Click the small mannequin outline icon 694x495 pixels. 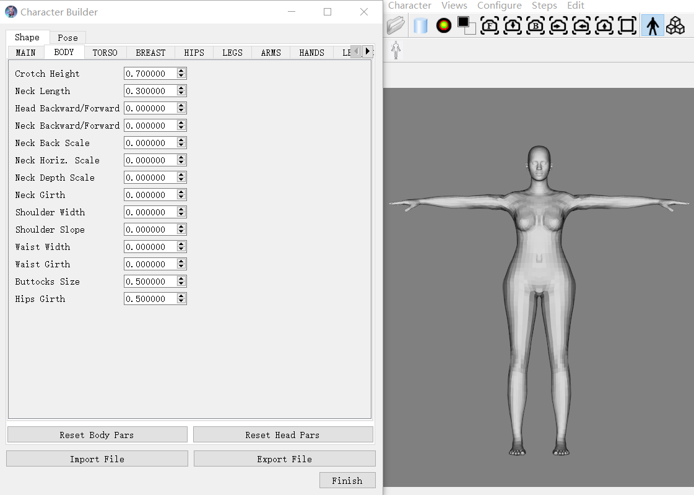click(396, 51)
